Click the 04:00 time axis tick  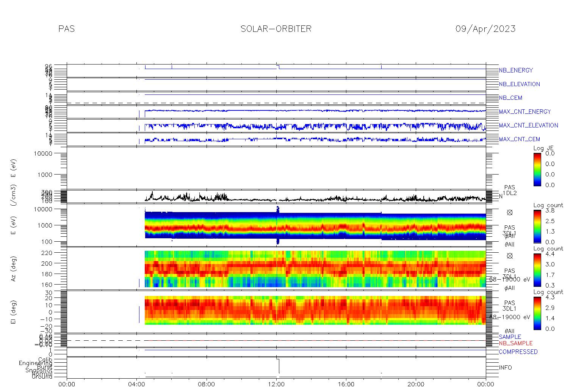click(x=137, y=384)
